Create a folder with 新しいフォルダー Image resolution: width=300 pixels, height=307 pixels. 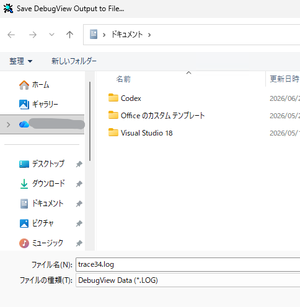[74, 61]
